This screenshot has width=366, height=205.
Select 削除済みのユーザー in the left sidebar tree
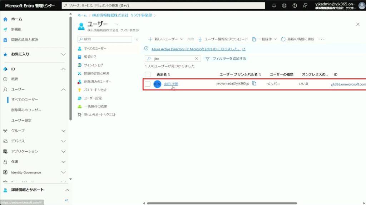click(26, 110)
